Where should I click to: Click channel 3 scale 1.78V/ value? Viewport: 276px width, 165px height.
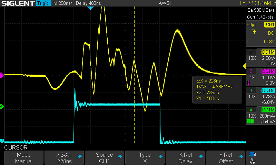[268, 97]
